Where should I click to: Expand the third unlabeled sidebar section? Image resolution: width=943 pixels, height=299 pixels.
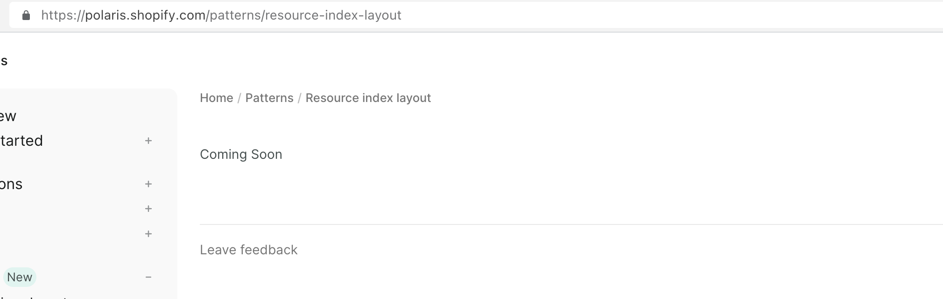pyautogui.click(x=148, y=209)
